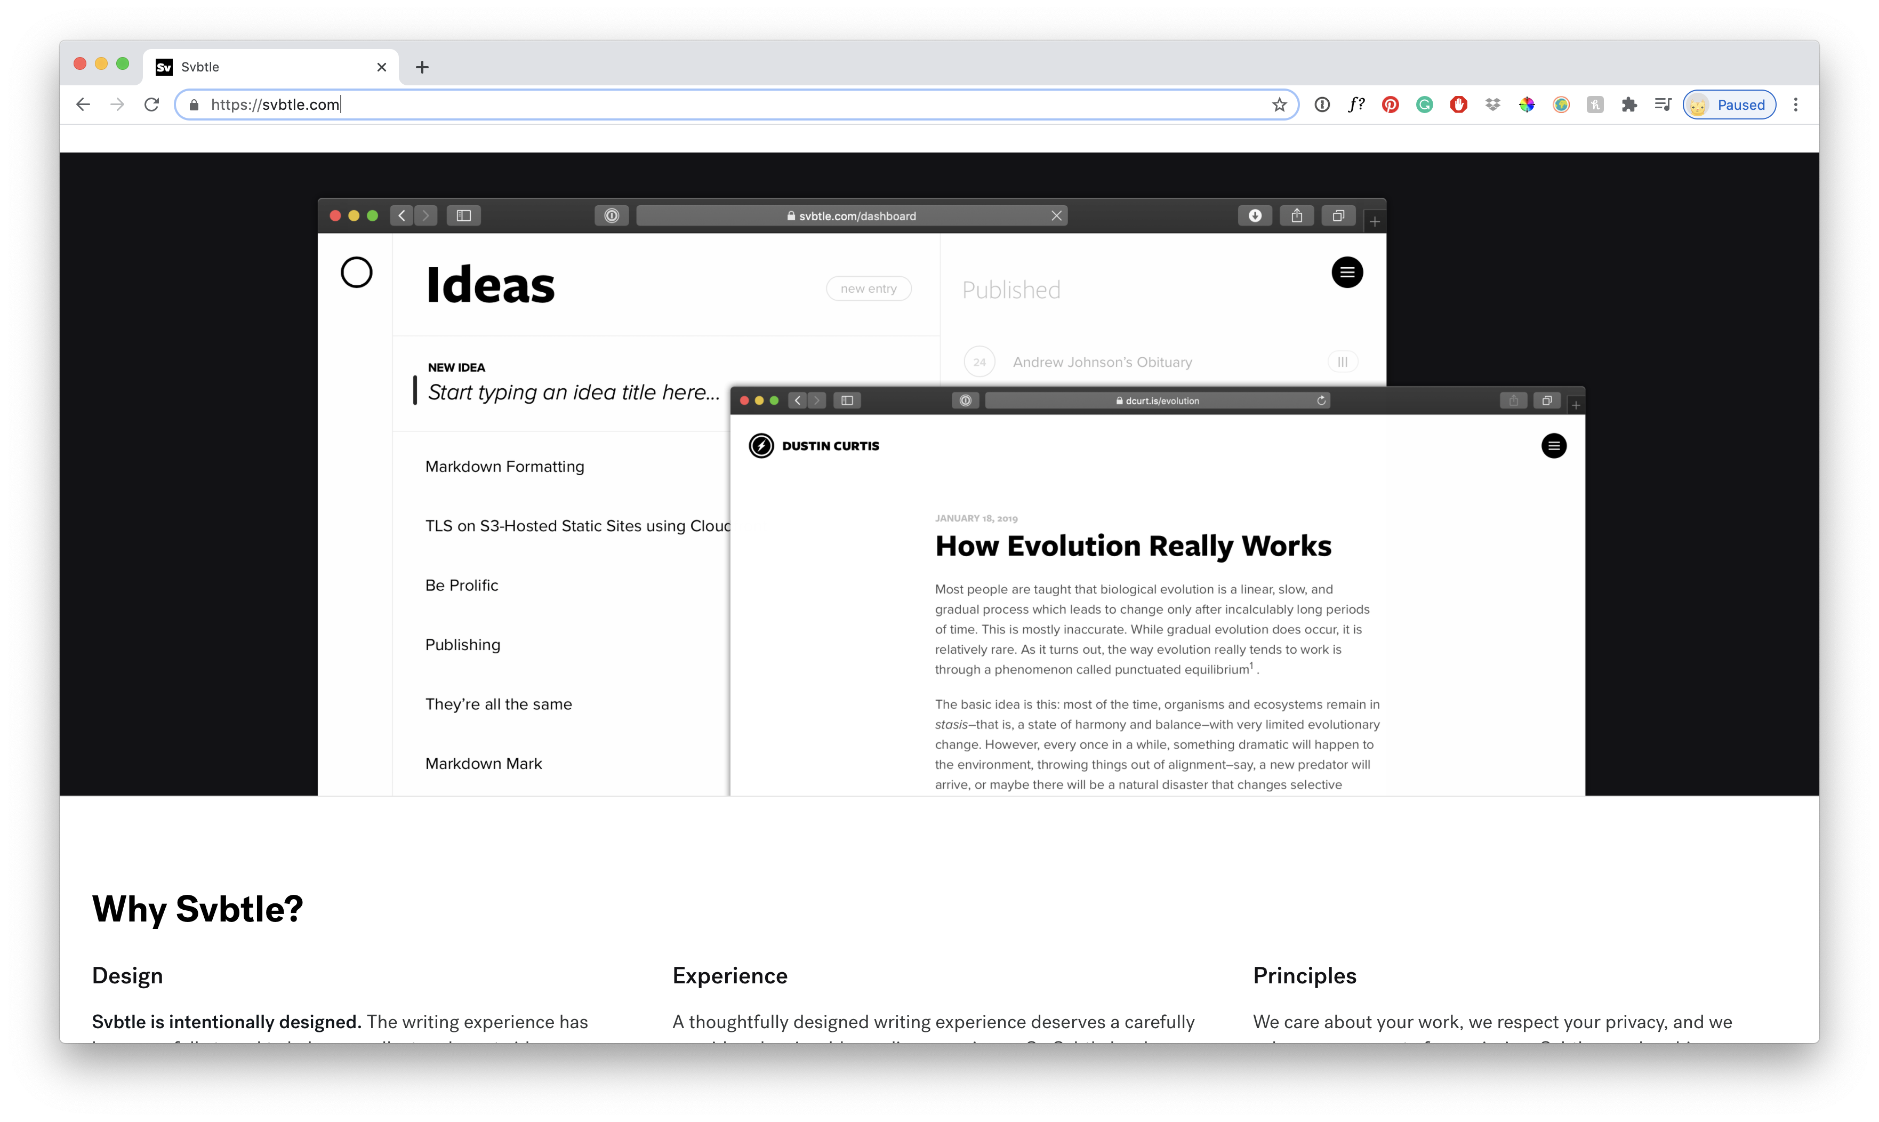Focus the address bar showing https://svbtle.com
Screen dimensions: 1879x1122
(735, 105)
